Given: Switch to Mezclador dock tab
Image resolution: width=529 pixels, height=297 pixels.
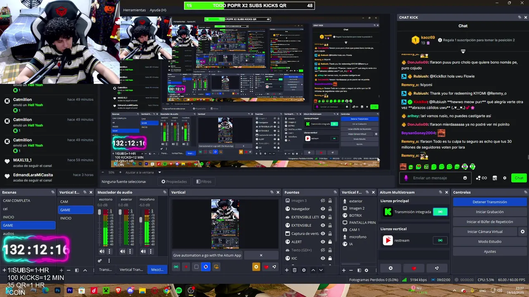Looking at the screenshot, I should point(157,270).
